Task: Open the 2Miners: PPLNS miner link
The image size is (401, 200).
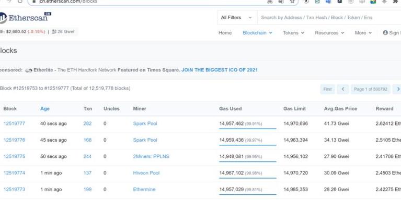Action: (x=151, y=156)
